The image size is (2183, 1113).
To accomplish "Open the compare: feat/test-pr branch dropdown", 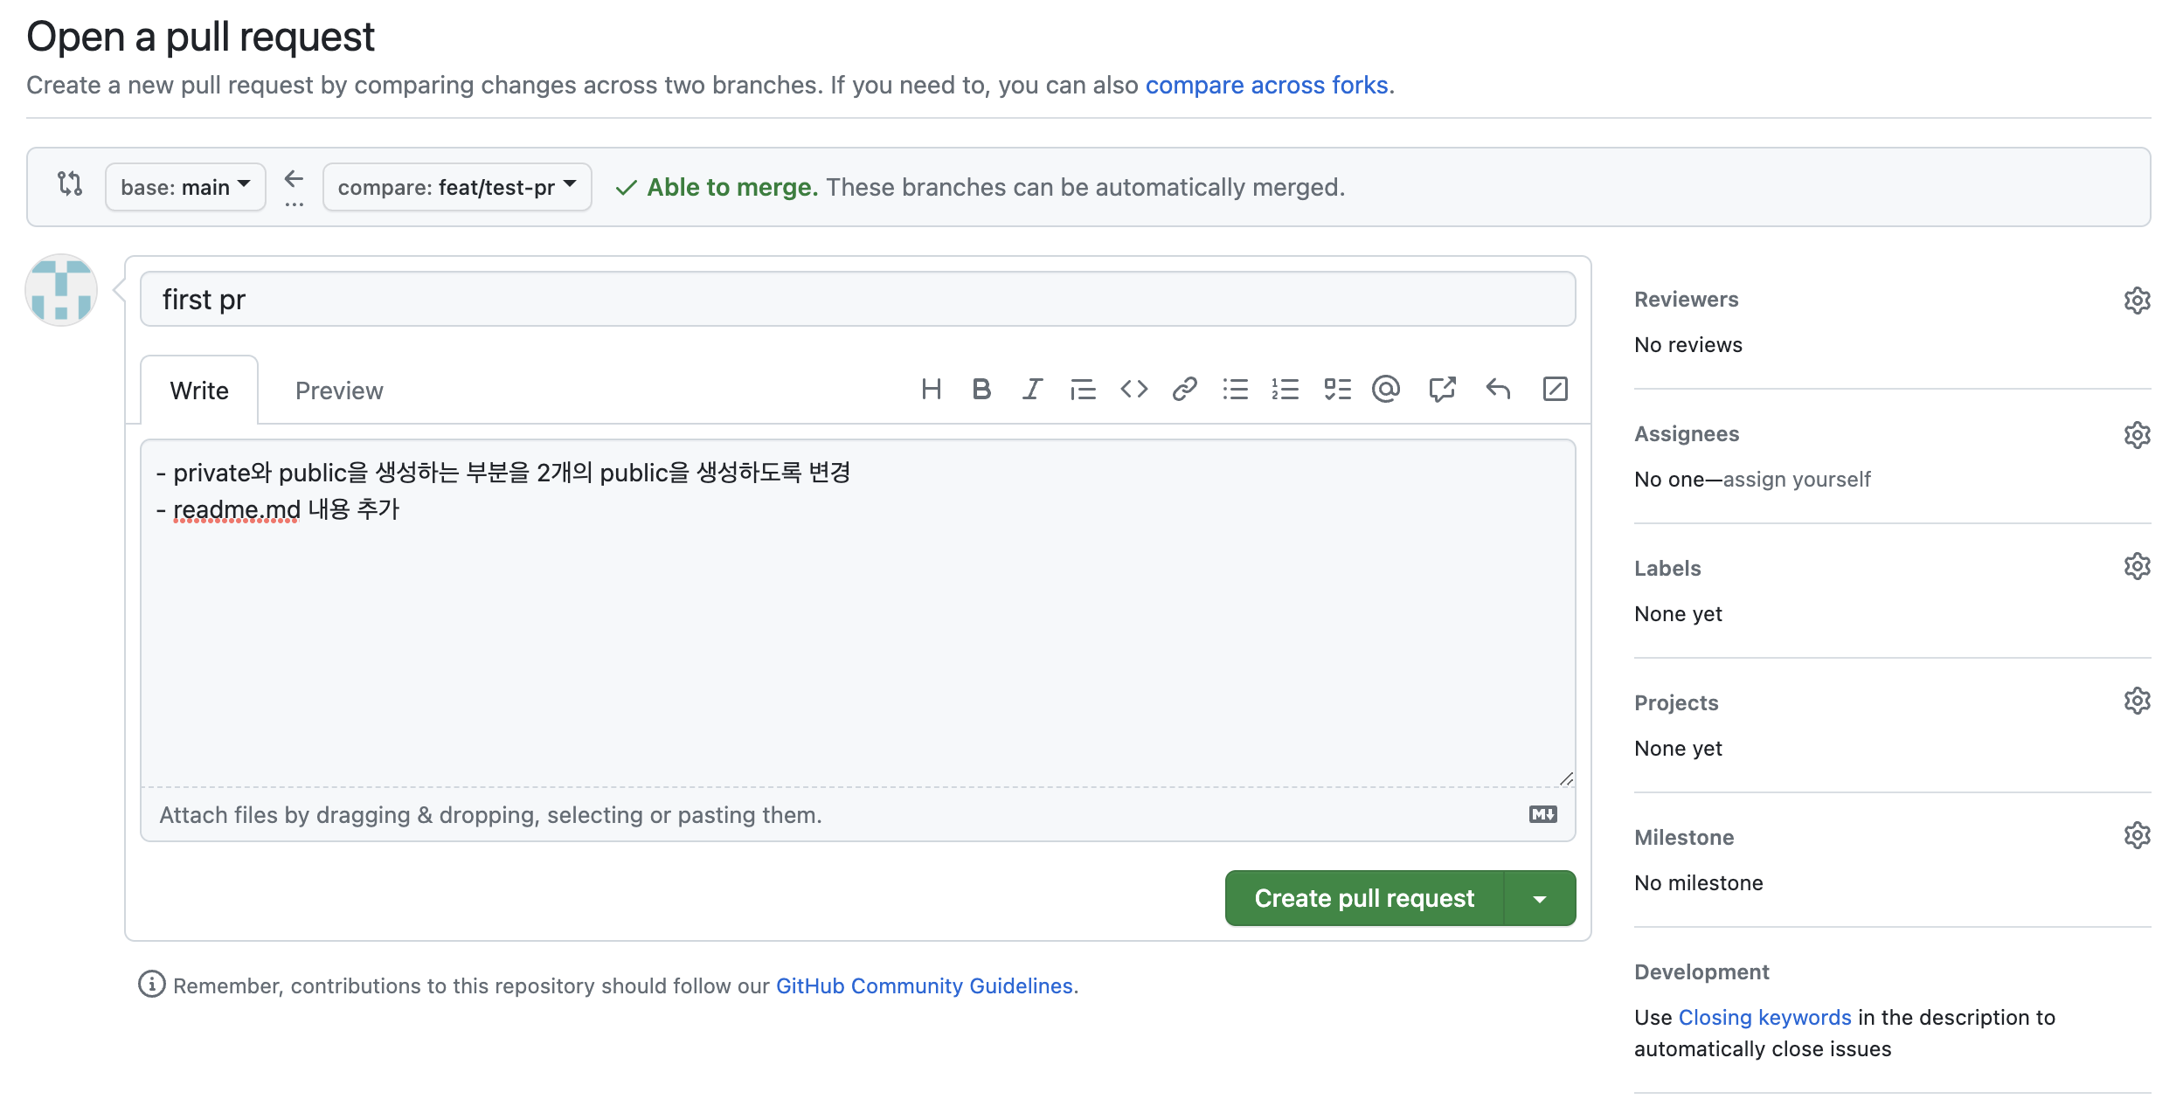I will 456,187.
